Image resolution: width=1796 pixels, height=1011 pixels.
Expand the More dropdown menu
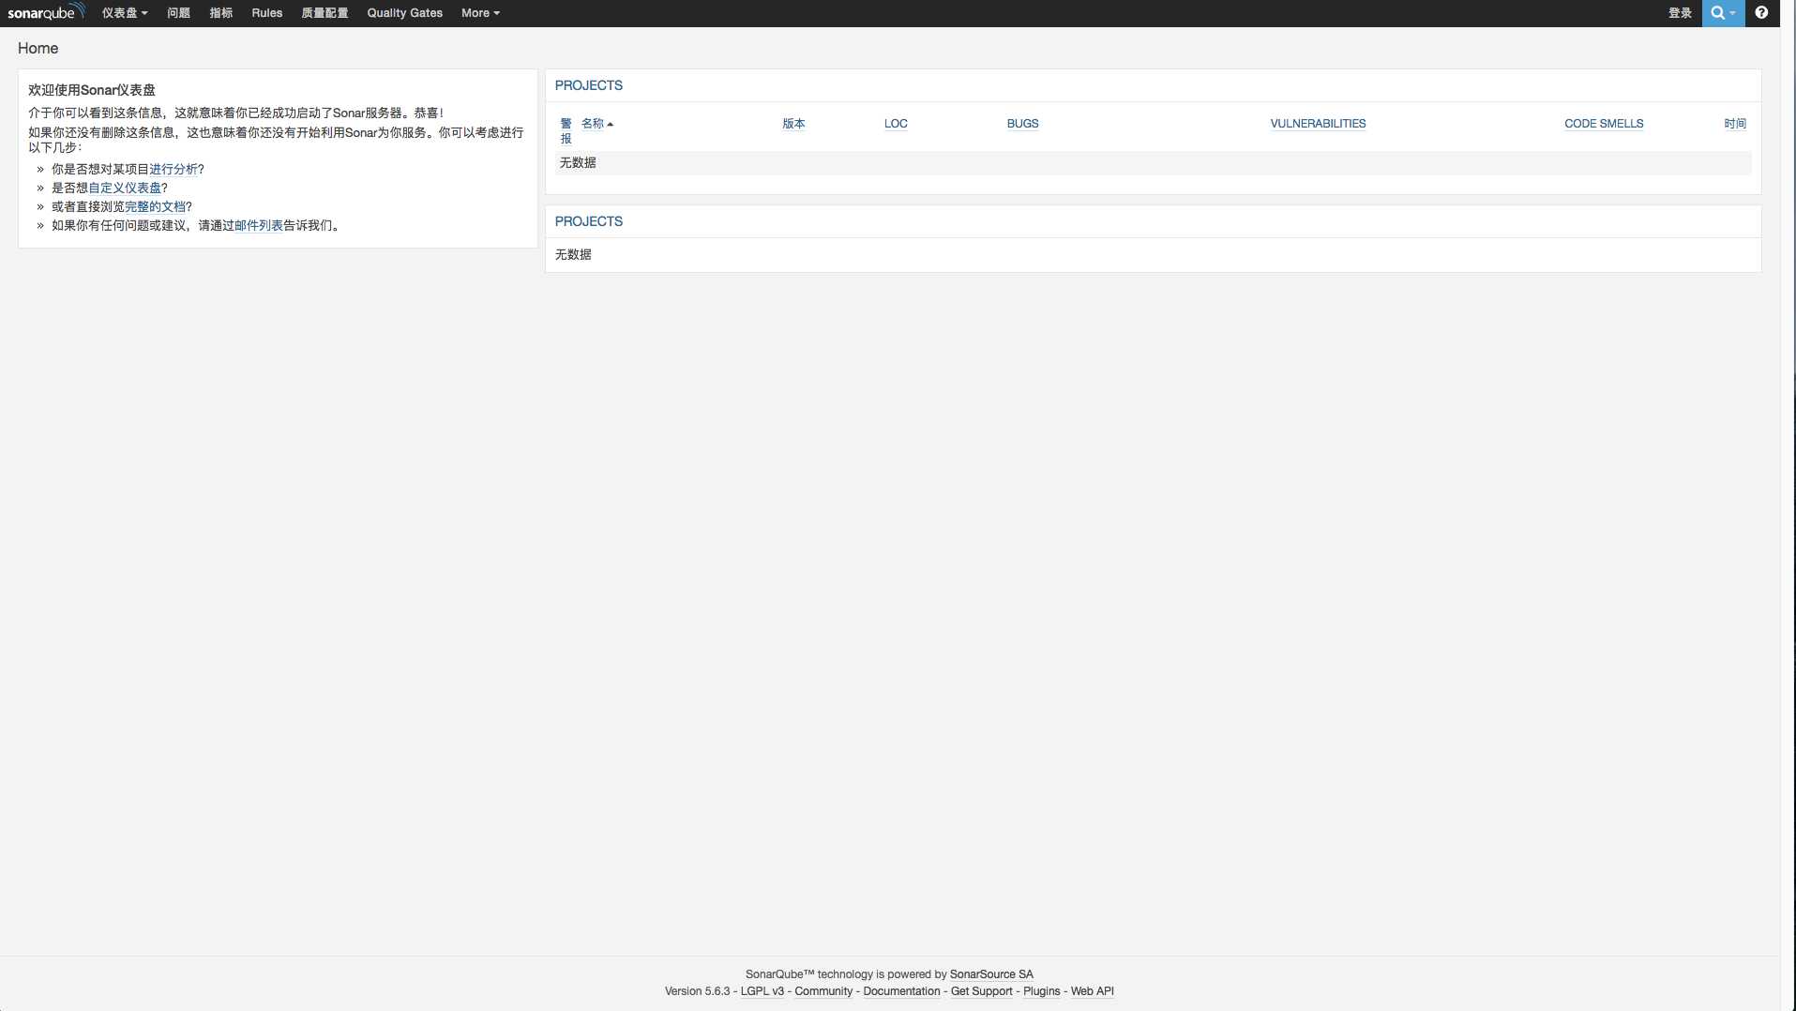coord(480,13)
